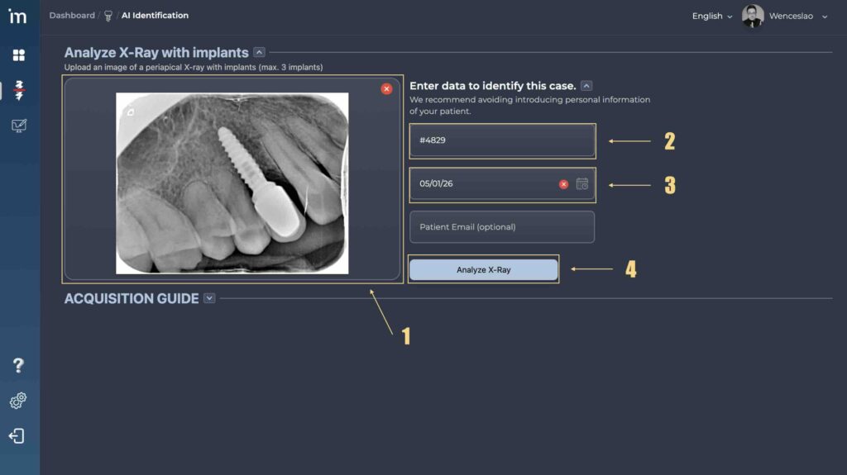The width and height of the screenshot is (847, 475).
Task: Go to Dashboard via breadcrumb link
Action: click(71, 16)
